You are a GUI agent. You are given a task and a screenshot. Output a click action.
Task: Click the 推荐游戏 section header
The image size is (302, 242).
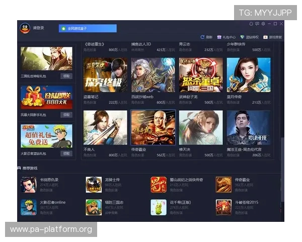[30, 168]
